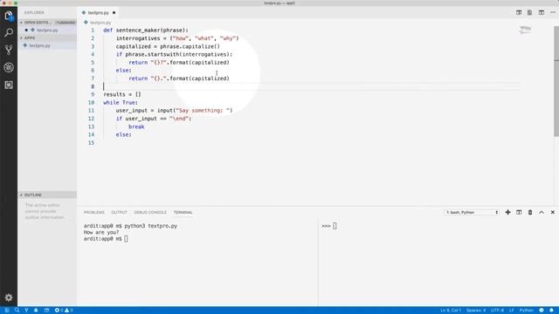Open textpro.py in APP0 folder

point(47,45)
